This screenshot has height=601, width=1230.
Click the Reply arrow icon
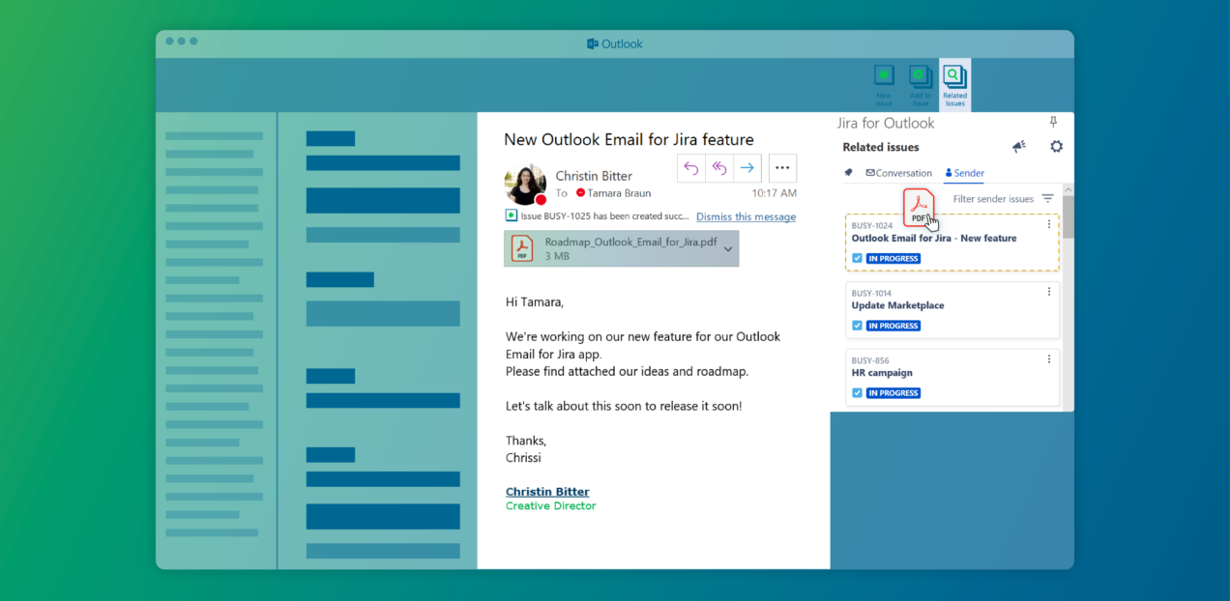click(690, 167)
